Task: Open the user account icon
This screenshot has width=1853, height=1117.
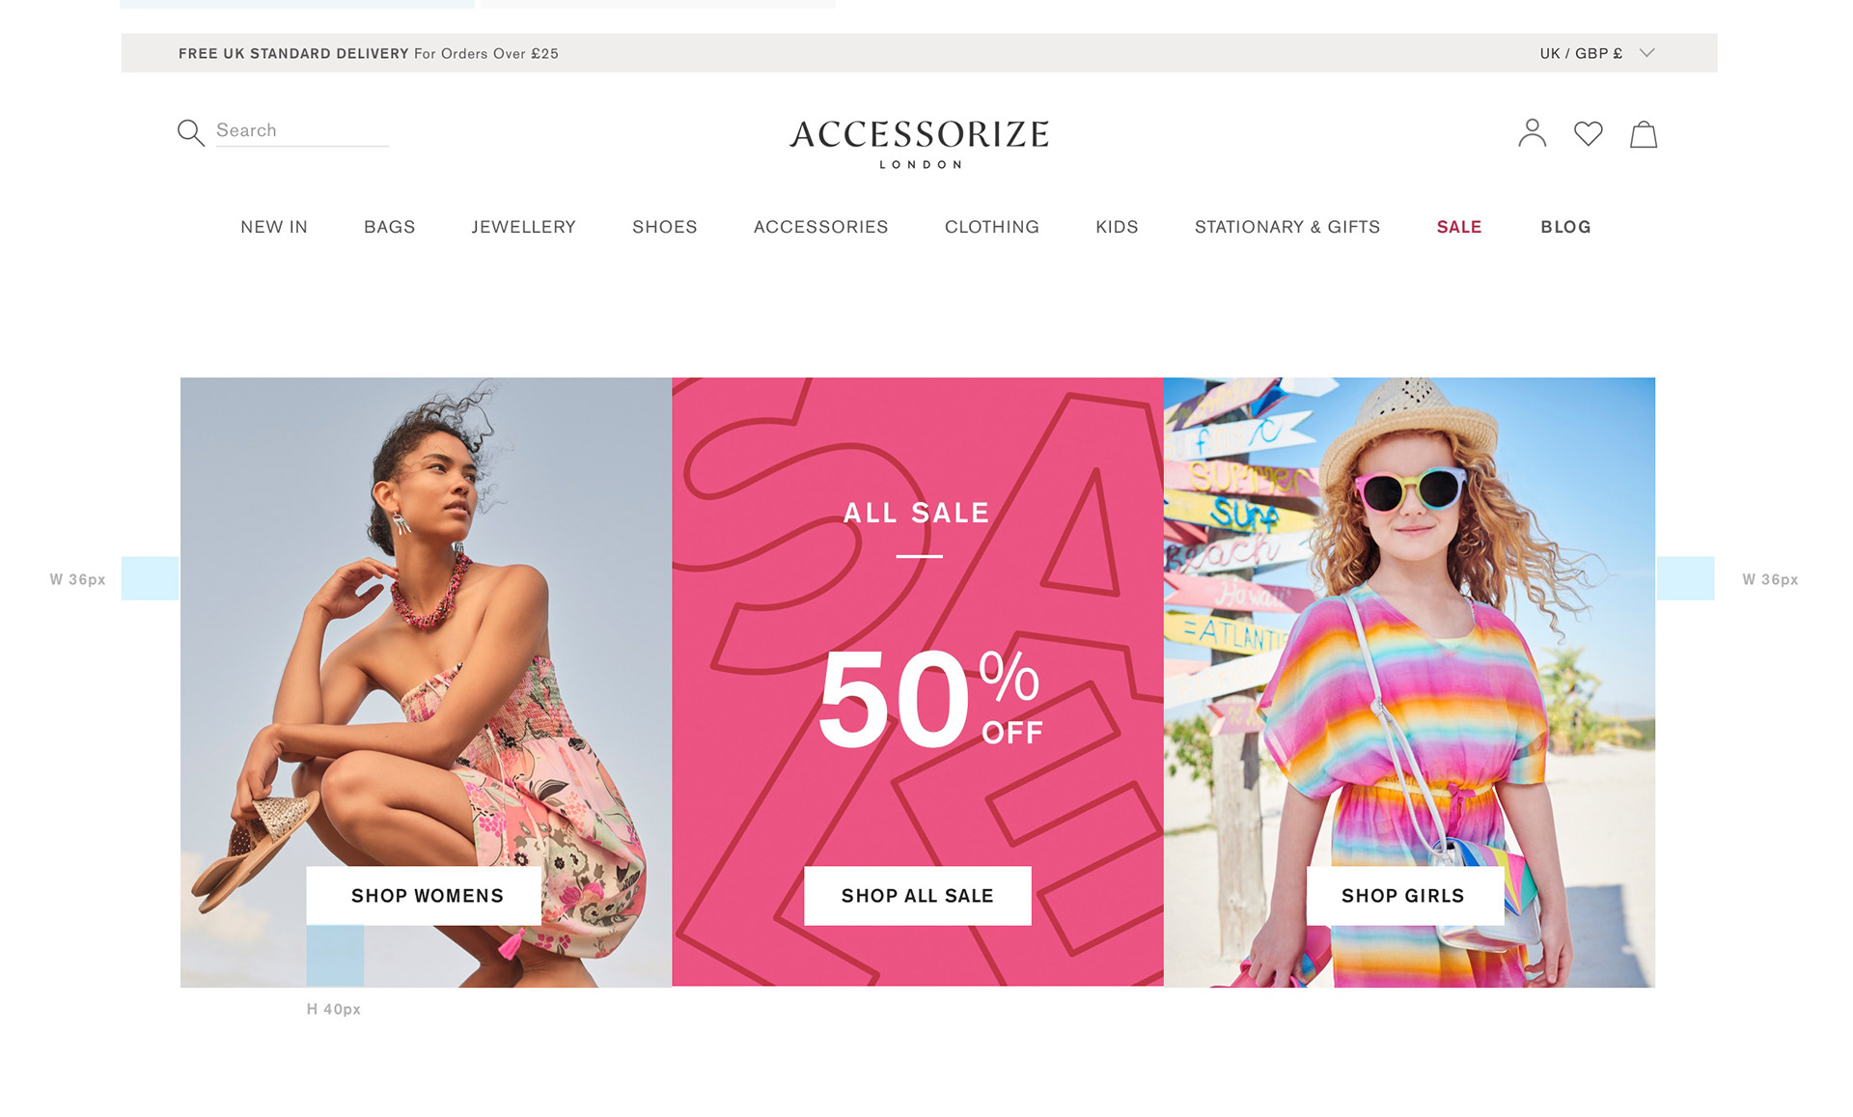Action: click(1532, 132)
